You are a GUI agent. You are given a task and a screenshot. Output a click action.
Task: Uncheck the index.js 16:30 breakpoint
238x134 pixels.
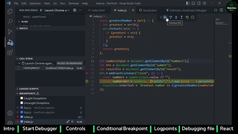coord(22,122)
